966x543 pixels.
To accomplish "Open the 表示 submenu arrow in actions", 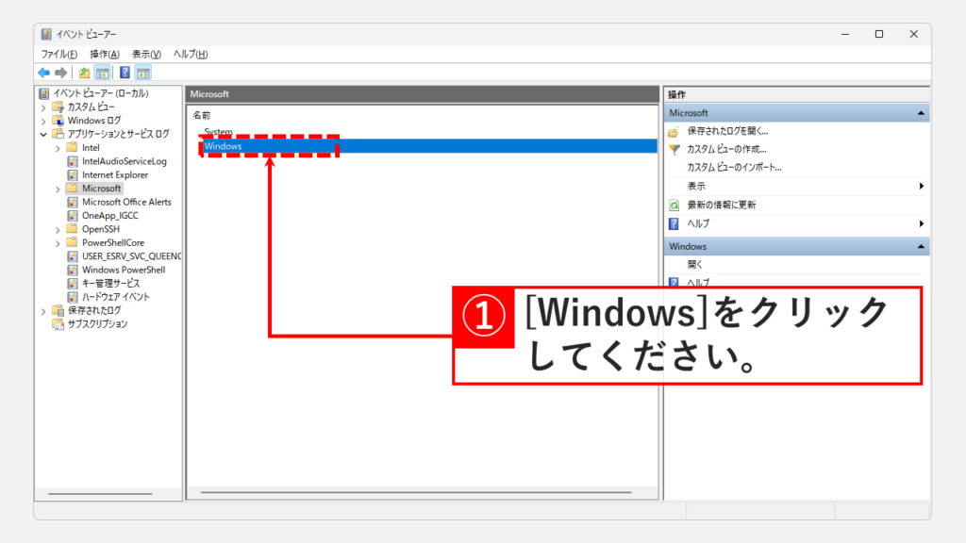I will 921,186.
